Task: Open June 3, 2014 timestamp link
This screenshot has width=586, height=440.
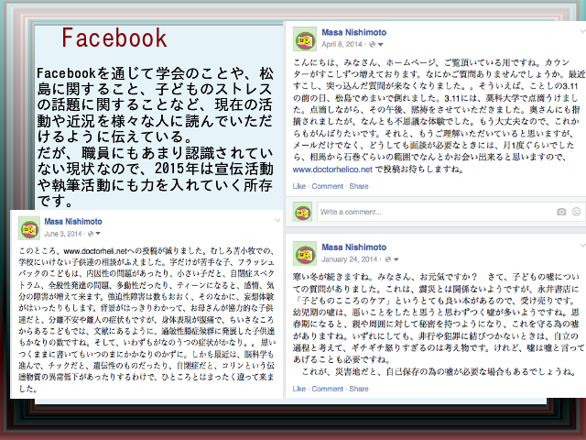Action: (63, 234)
